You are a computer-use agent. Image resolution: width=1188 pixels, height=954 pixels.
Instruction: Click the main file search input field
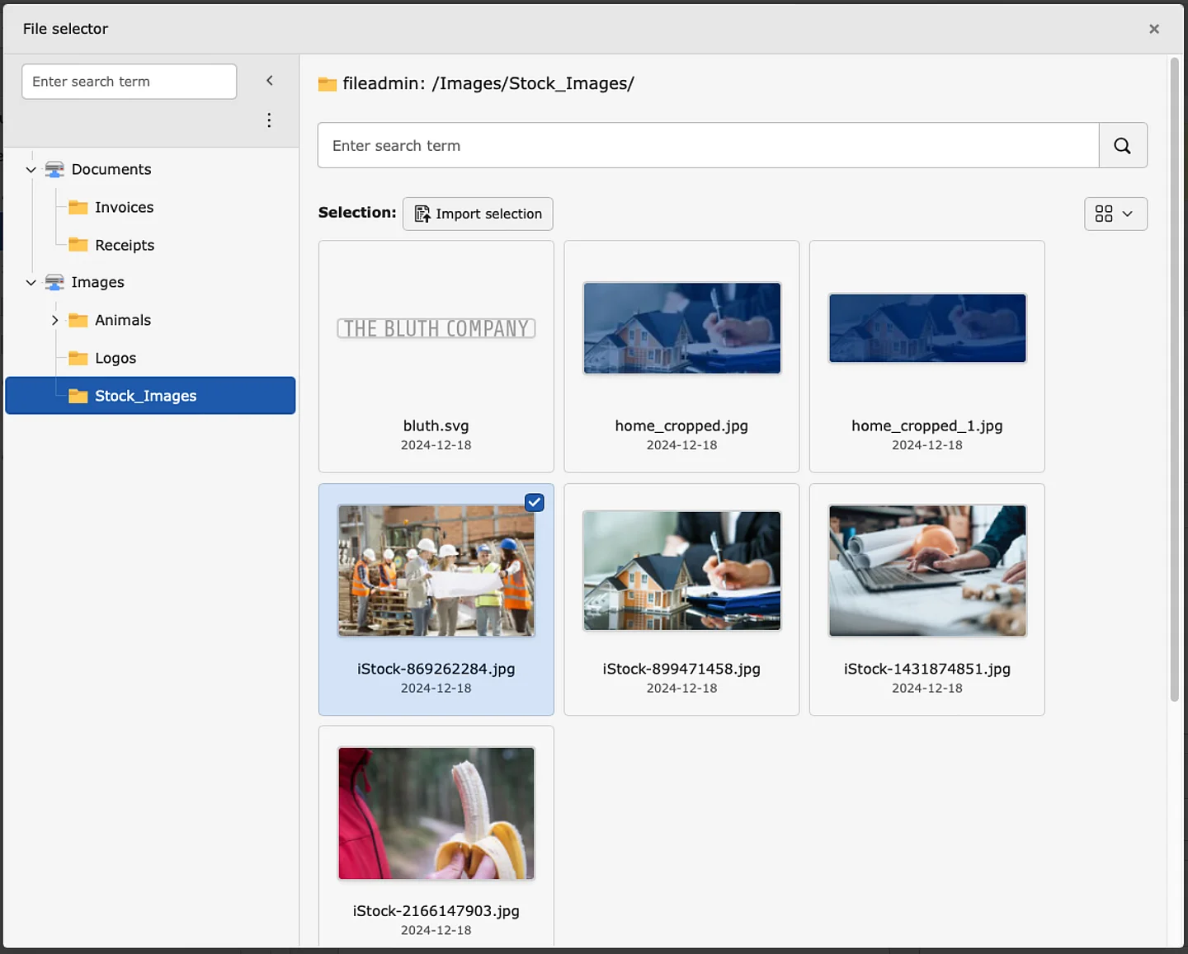pos(707,145)
